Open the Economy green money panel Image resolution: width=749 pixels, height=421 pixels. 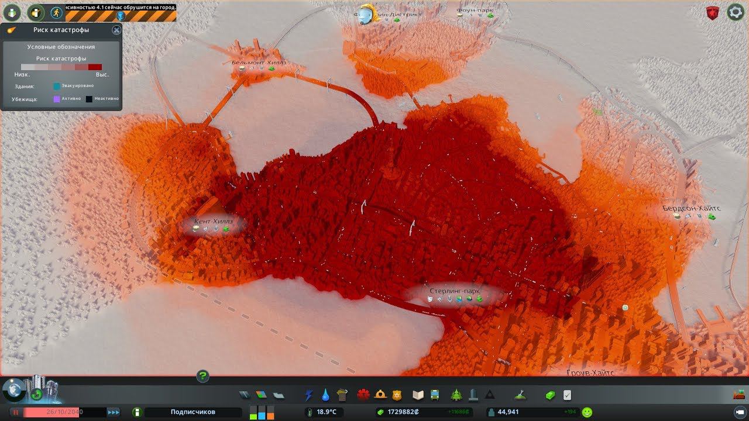[550, 395]
